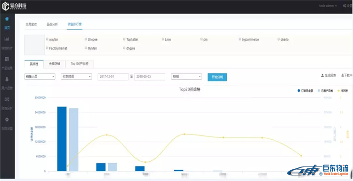Click the 下载中 link text
353x181 pixels.
(348, 75)
